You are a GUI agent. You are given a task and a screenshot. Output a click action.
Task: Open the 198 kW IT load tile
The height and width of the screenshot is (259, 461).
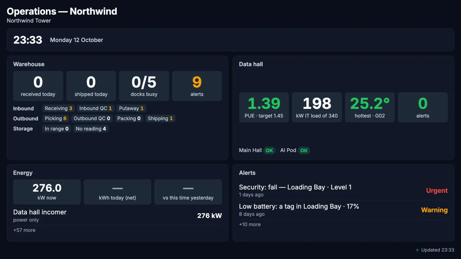tap(317, 107)
